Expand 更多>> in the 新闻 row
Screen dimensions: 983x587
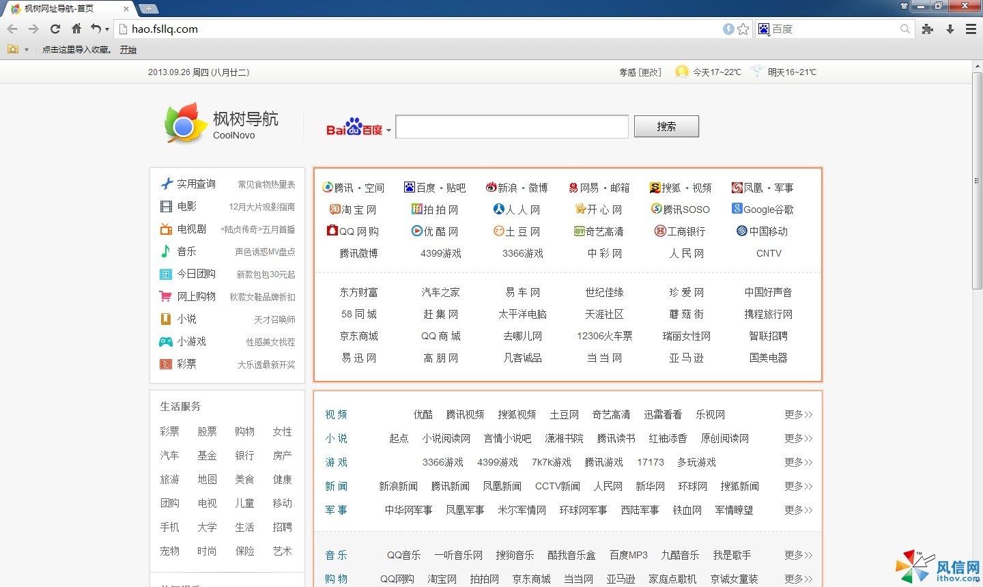(799, 486)
